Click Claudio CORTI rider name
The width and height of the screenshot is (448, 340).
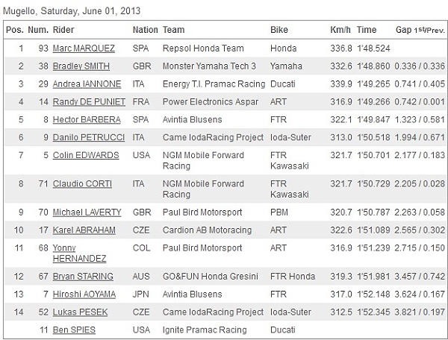(82, 183)
